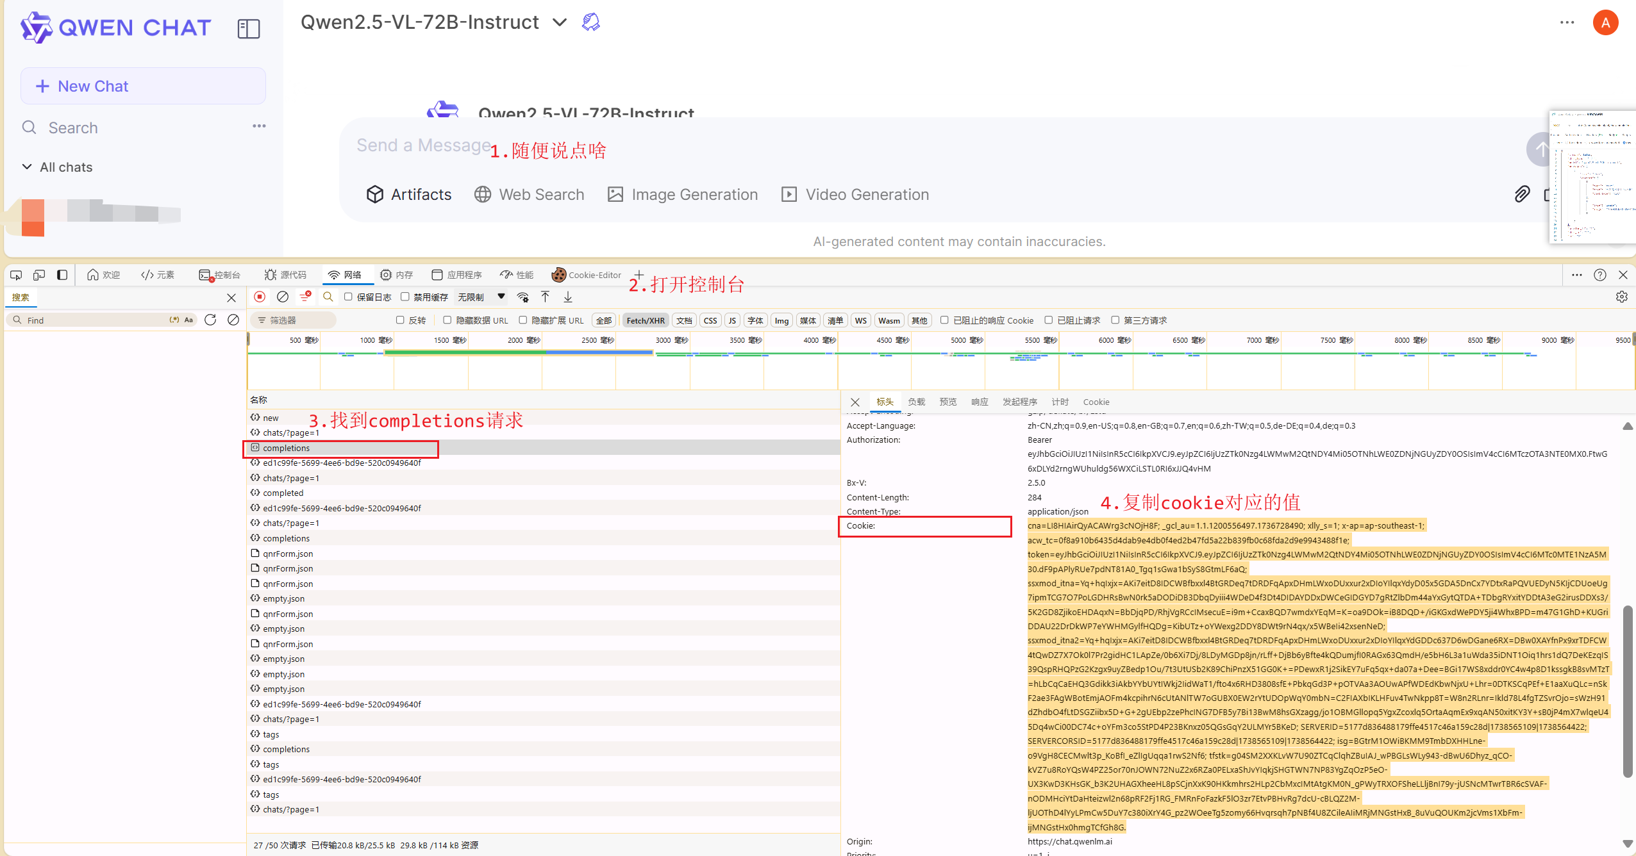Open the sidebar Search three-dot options
The width and height of the screenshot is (1636, 856).
[x=259, y=126]
